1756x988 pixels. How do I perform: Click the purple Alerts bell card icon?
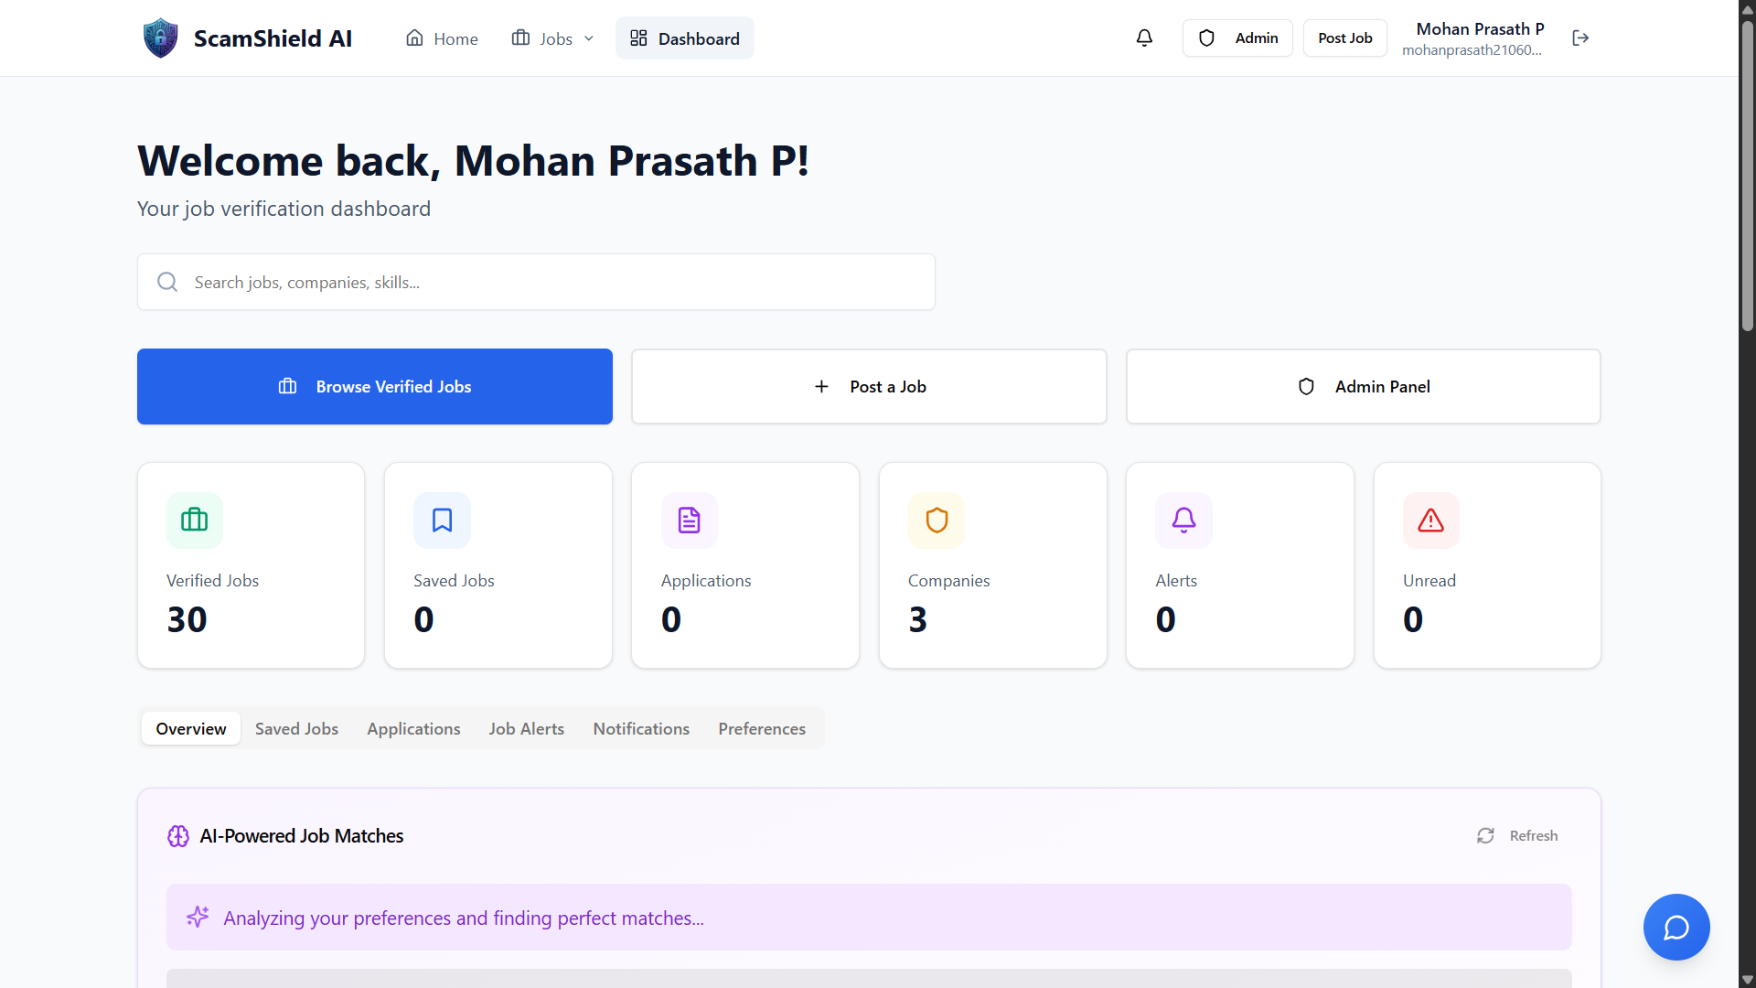1183,521
